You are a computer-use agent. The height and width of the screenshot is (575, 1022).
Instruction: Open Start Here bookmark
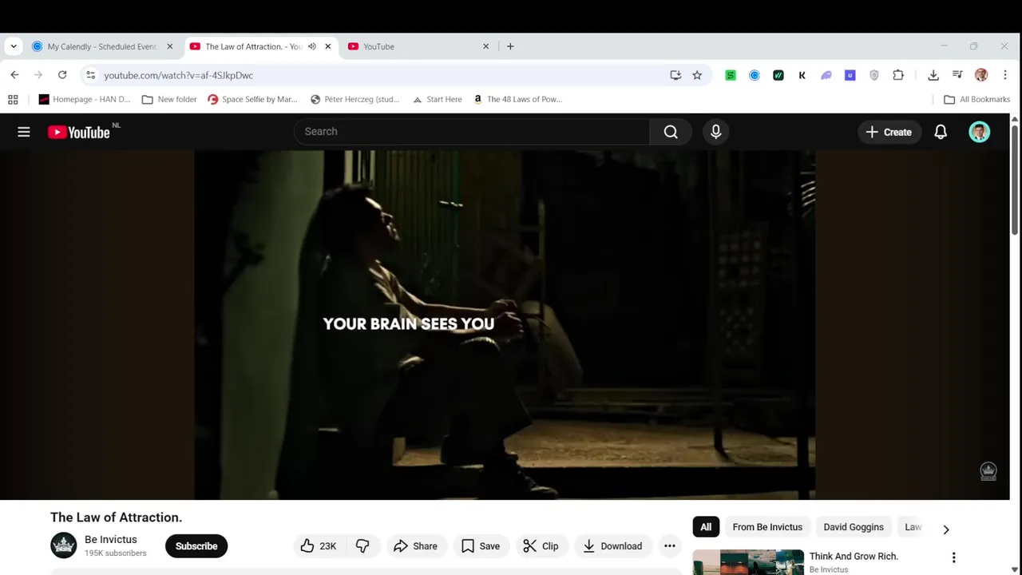click(x=438, y=99)
